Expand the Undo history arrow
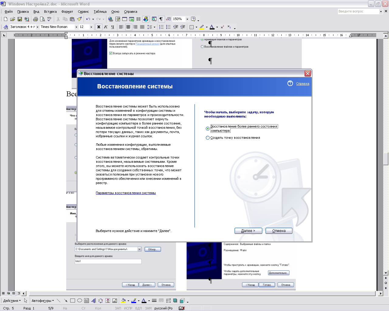389x311 pixels. 93,19
